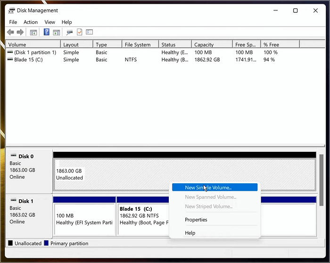Viewport: 330px width, 263px height.
Task: Select Properties in the context menu
Action: (196, 220)
